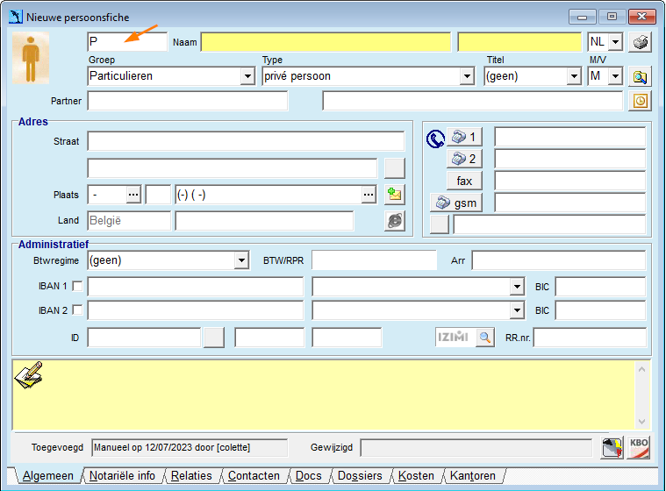Click the notes scrollbar up arrow
Viewport: 666px width, 491px height.
pyautogui.click(x=641, y=369)
